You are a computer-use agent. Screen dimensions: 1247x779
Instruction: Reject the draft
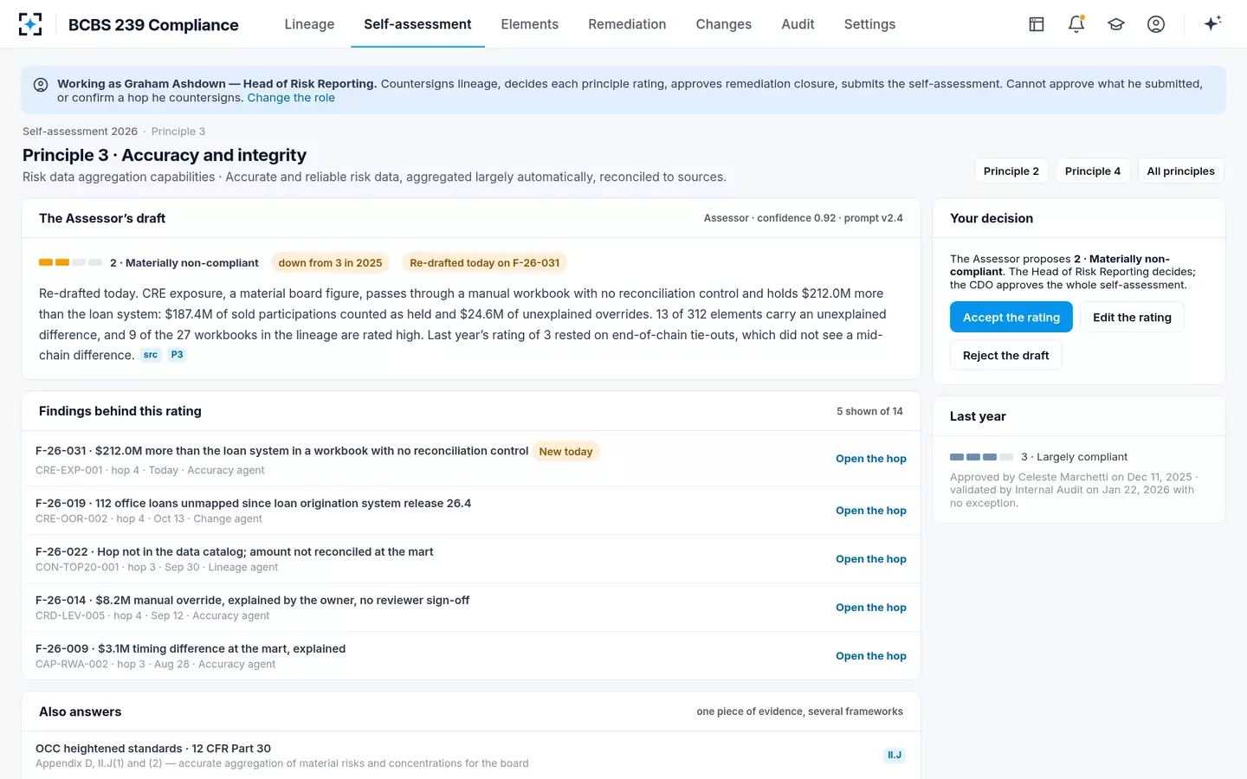pyautogui.click(x=1005, y=355)
